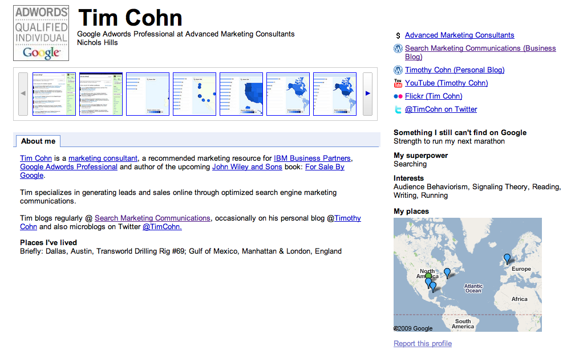
Task: Click the Report this profile link
Action: click(x=422, y=343)
